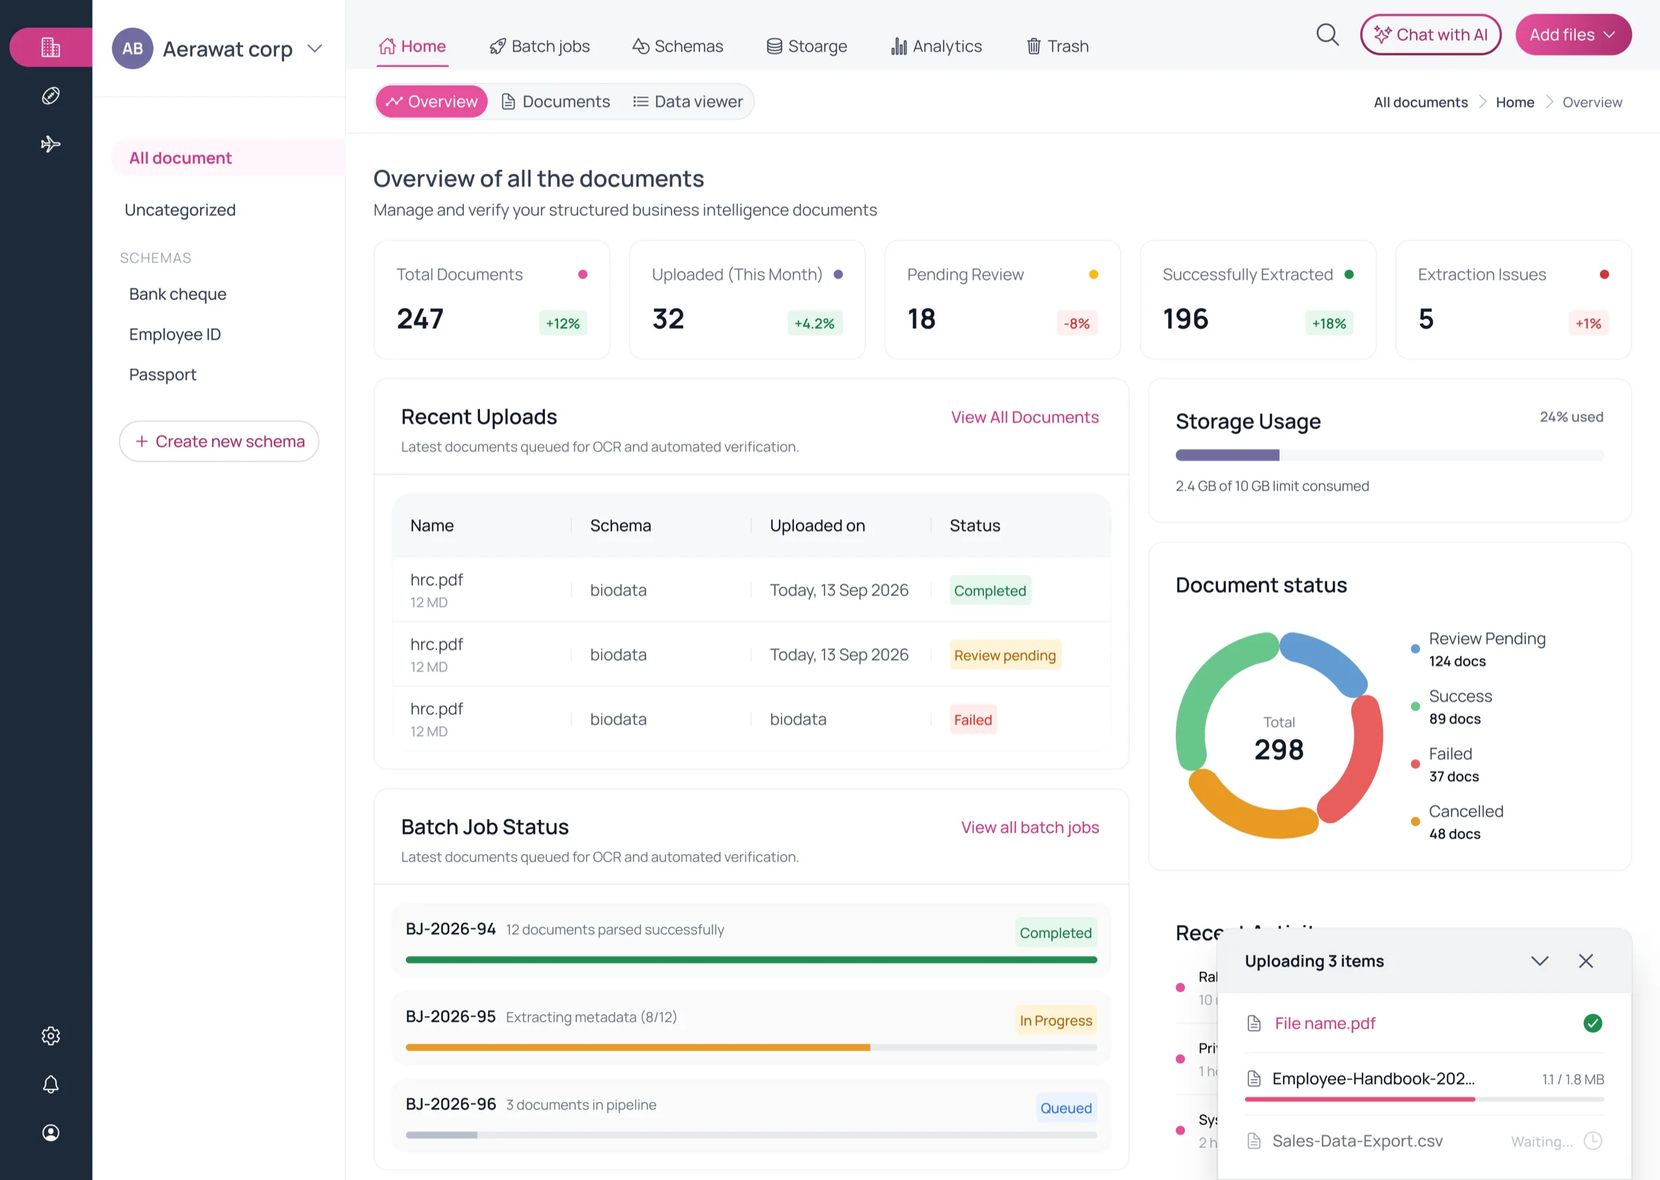Screen dimensions: 1660x1180
Task: Click Create new schema button
Action: (219, 441)
